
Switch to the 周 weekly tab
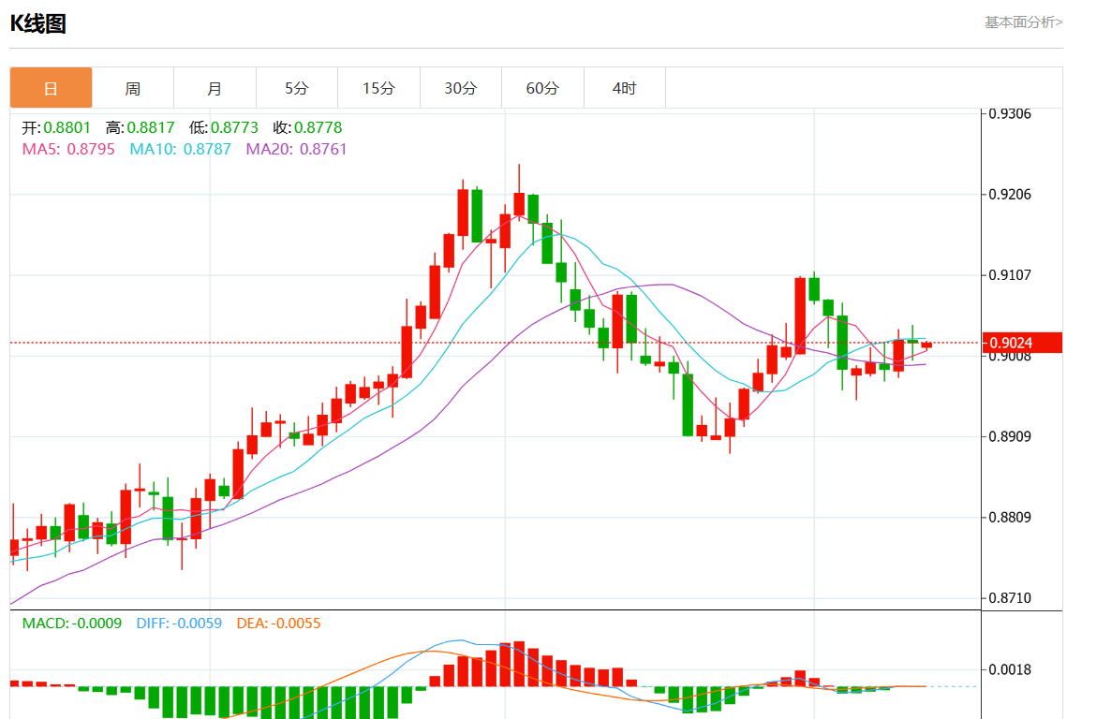point(133,88)
